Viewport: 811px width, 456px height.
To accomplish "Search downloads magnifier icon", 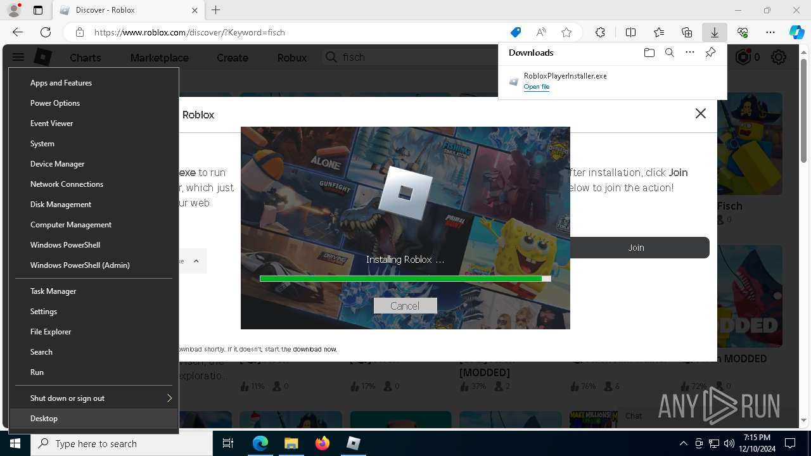I will [x=669, y=53].
